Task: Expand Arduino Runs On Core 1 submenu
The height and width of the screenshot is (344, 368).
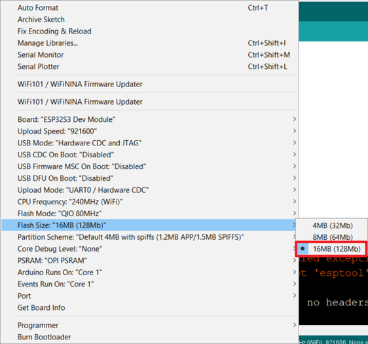Action: point(150,272)
